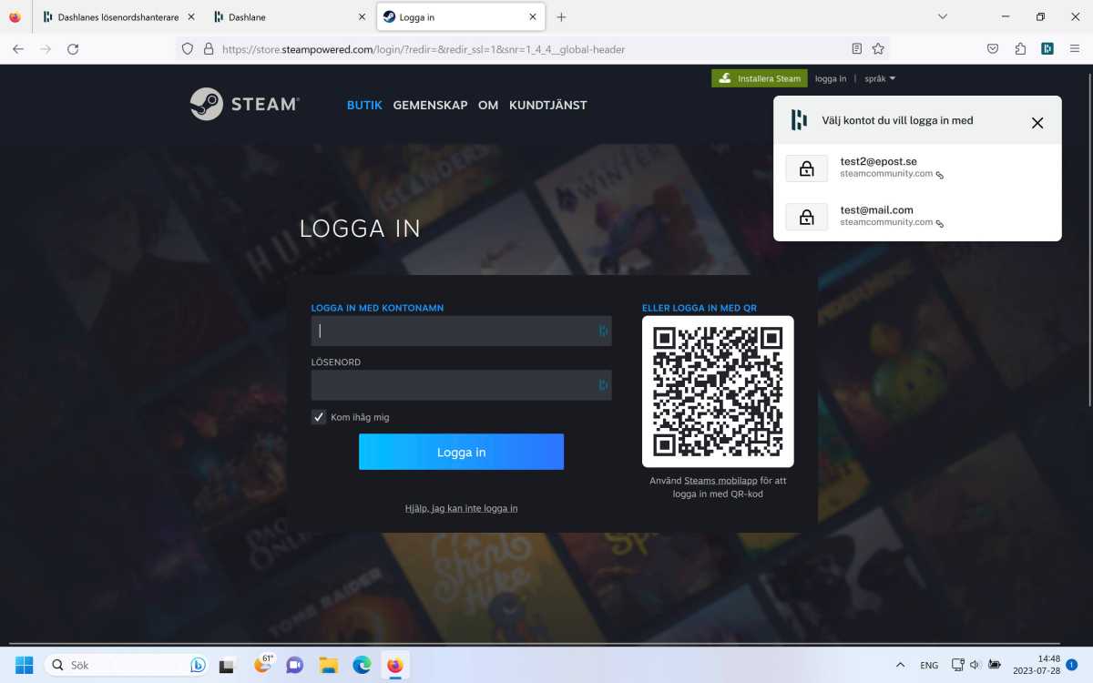Reload the current page

point(73,49)
